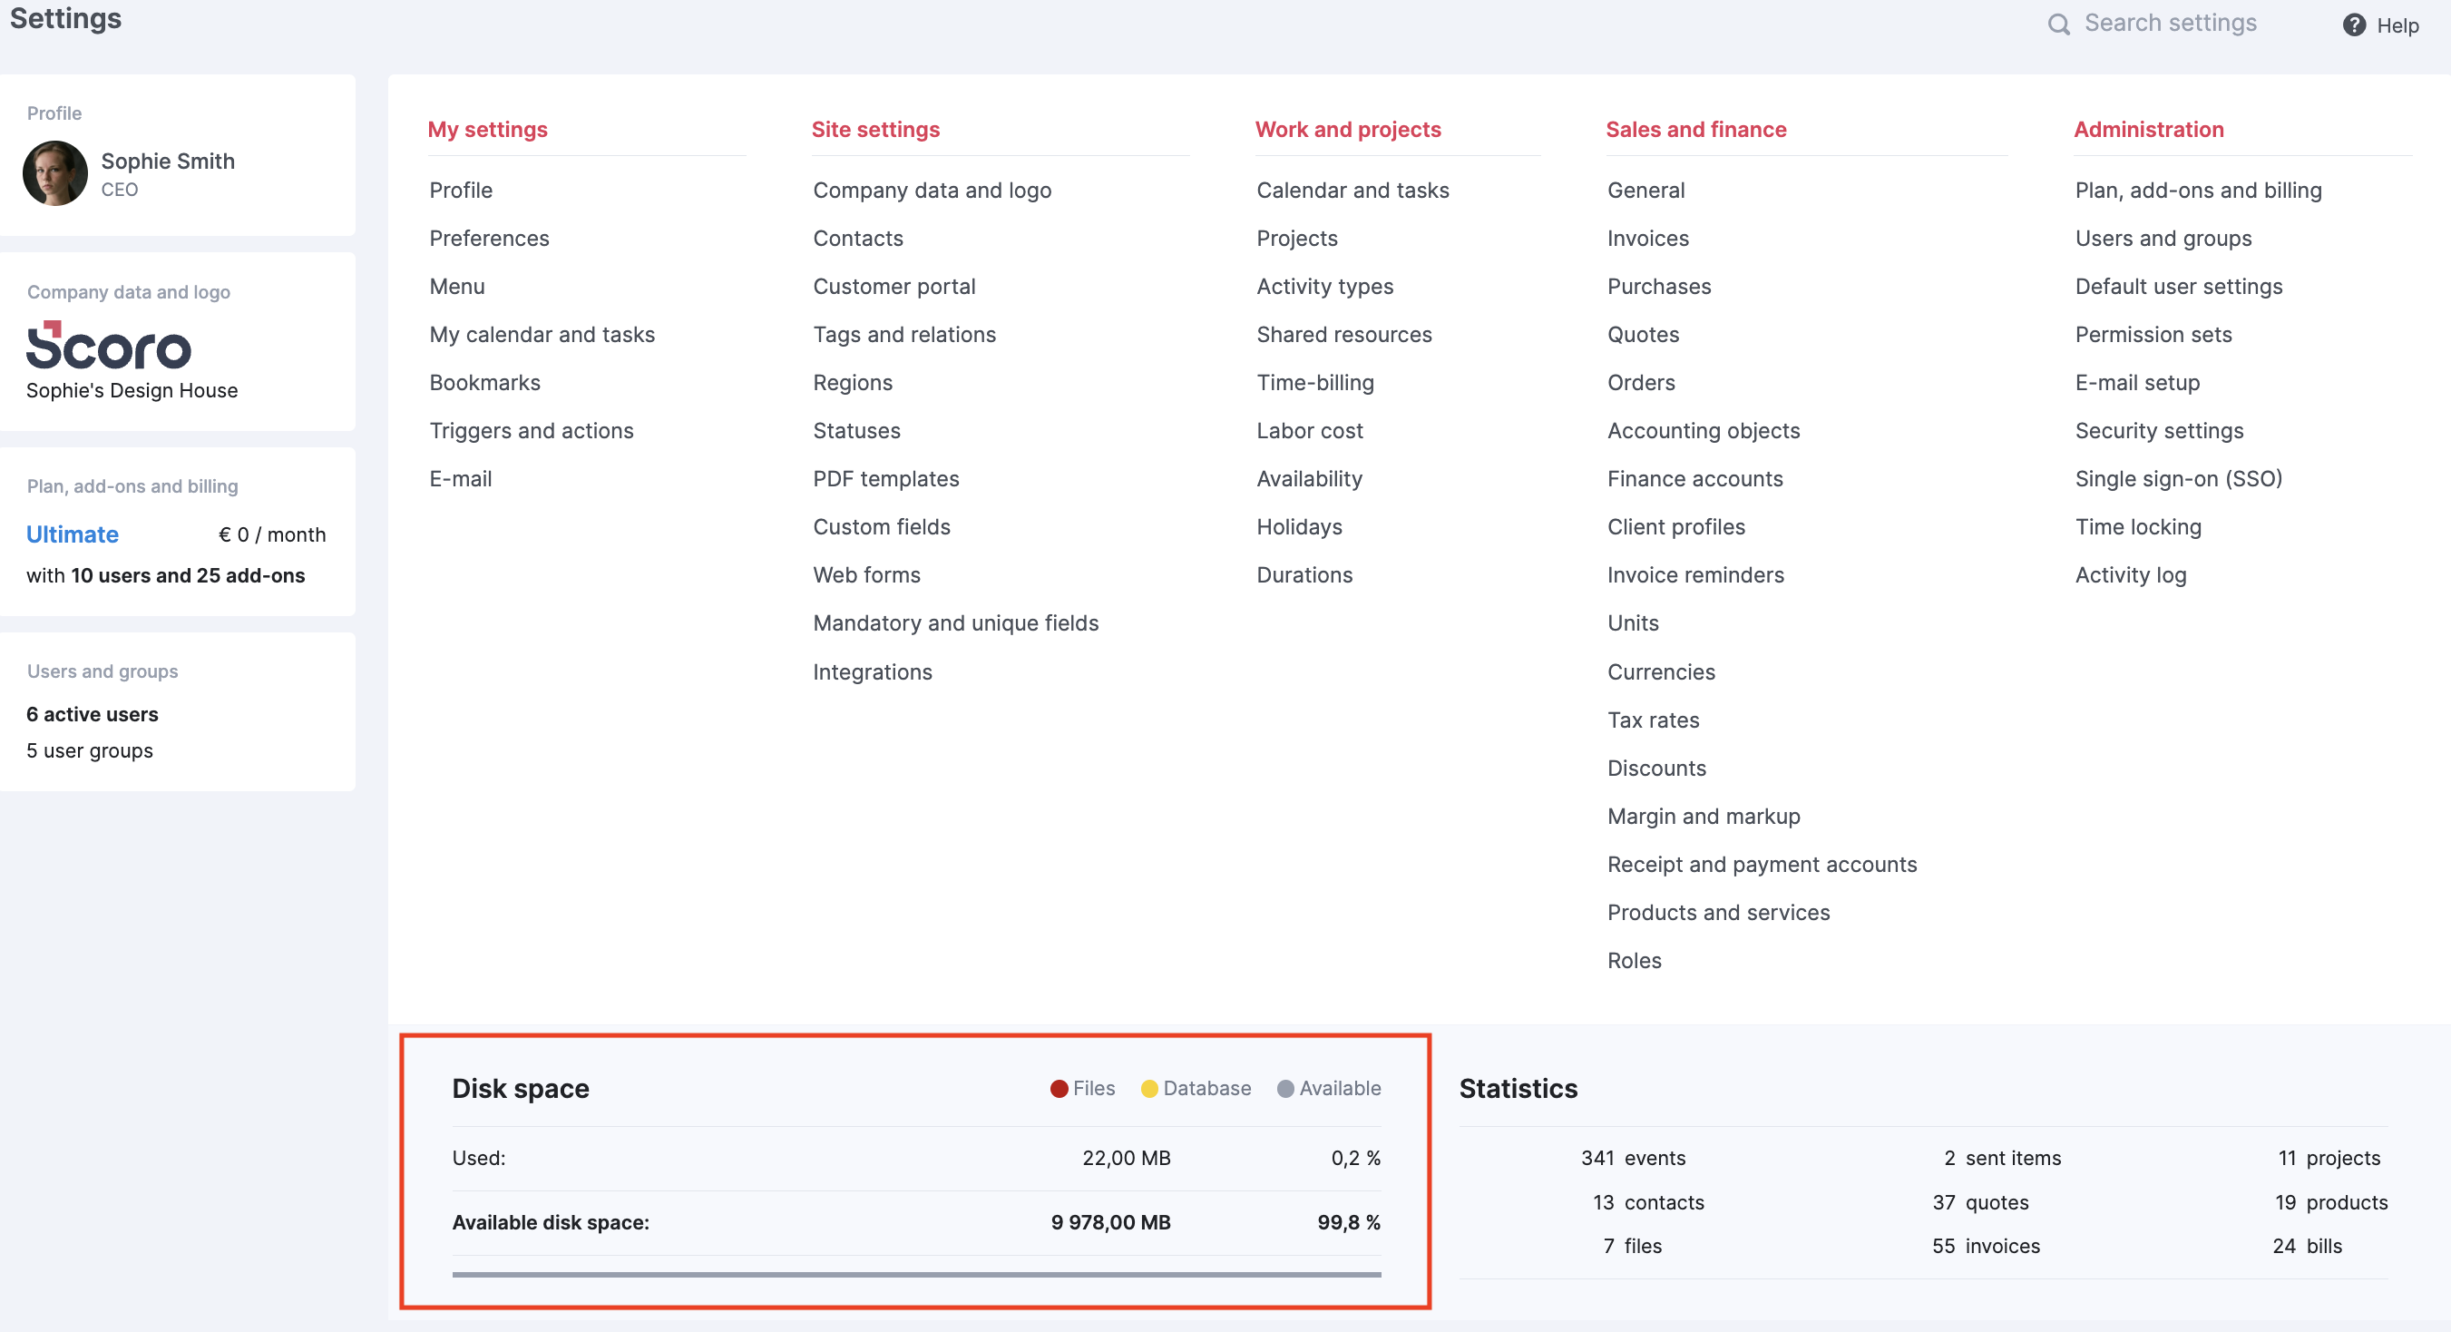Image resolution: width=2451 pixels, height=1332 pixels.
Task: Open Permission sets
Action: click(x=2153, y=335)
